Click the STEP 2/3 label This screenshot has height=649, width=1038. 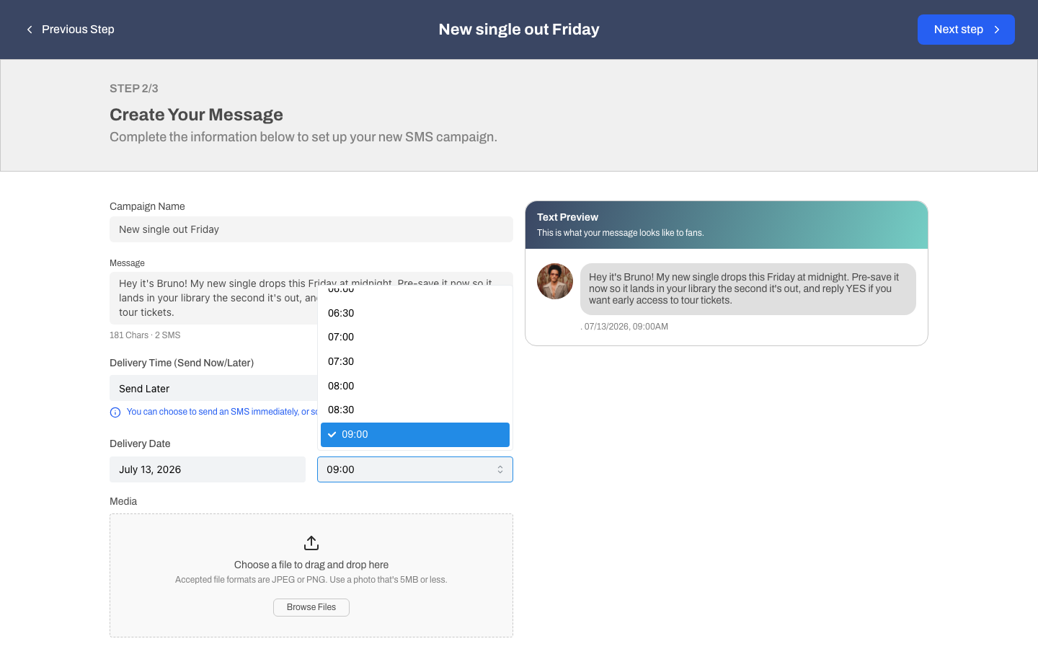tap(134, 89)
